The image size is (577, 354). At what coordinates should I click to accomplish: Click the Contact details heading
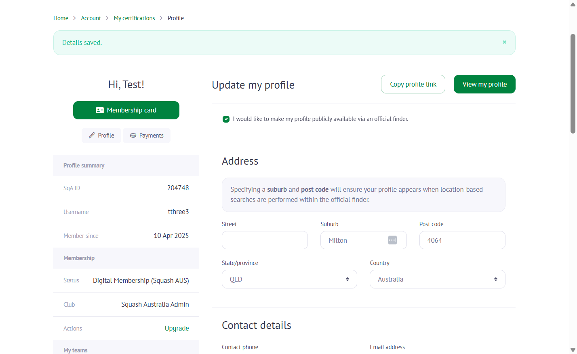point(257,325)
